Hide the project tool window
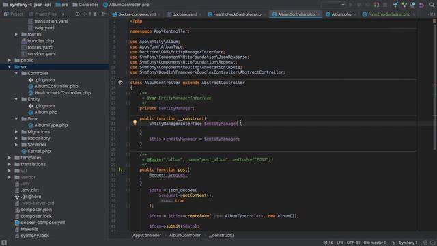437x246 pixels. [104, 14]
